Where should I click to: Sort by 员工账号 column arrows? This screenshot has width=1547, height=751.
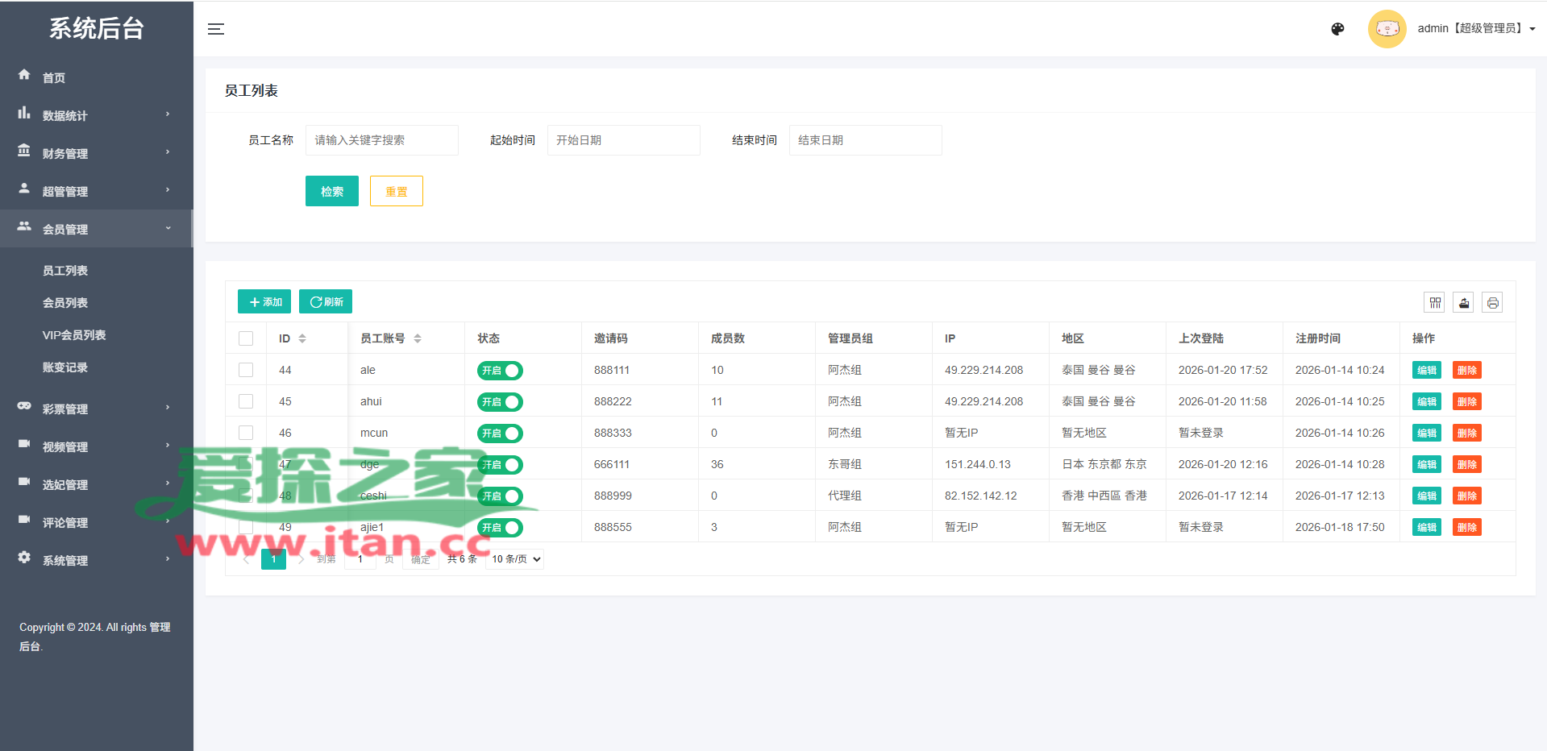click(x=418, y=338)
